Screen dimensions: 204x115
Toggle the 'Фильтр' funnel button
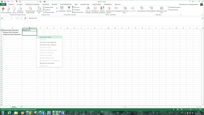tap(69, 9)
